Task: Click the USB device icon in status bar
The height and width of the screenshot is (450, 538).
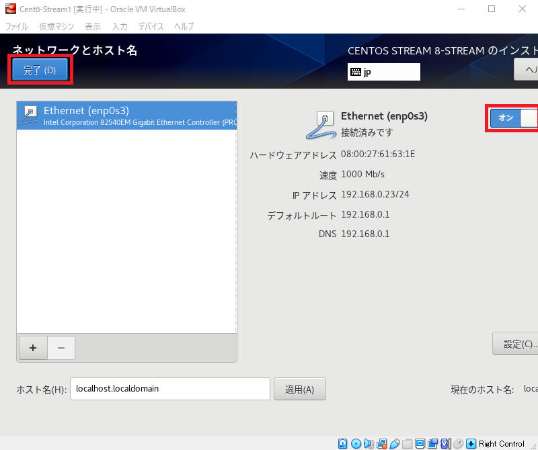Action: coord(395,443)
